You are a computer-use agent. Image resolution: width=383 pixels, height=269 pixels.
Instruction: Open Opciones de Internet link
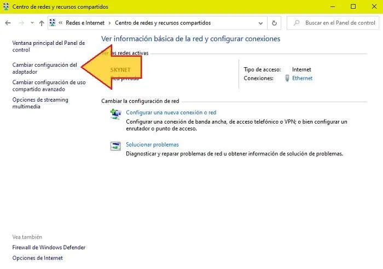click(37, 258)
